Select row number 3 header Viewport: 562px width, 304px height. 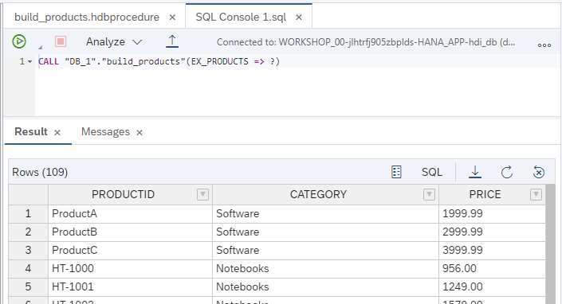pos(29,251)
